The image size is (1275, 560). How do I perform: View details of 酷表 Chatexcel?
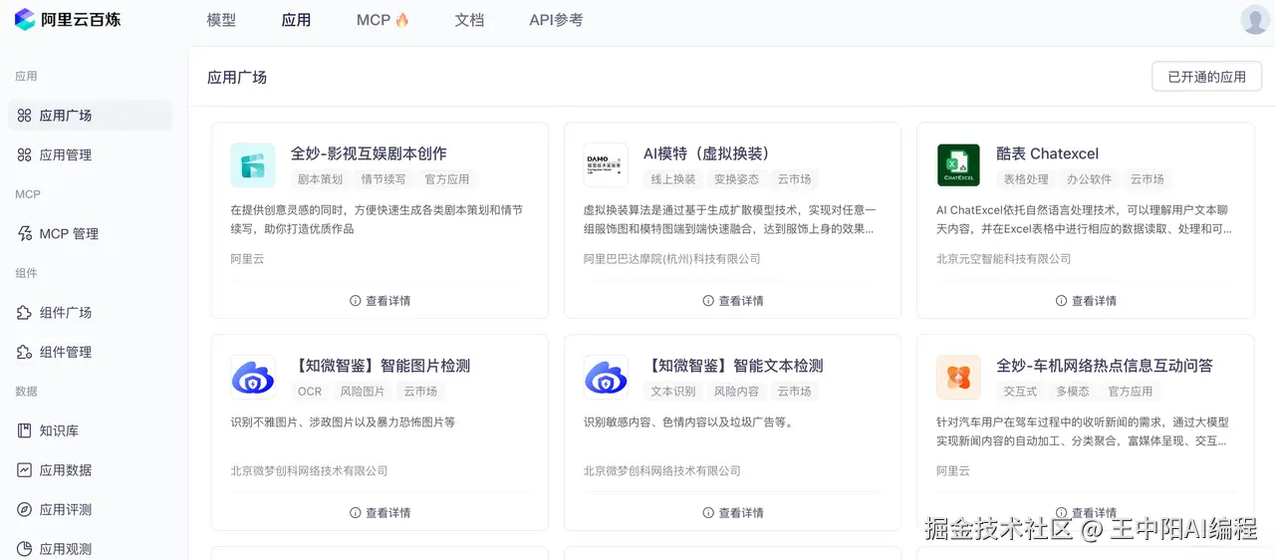1086,300
